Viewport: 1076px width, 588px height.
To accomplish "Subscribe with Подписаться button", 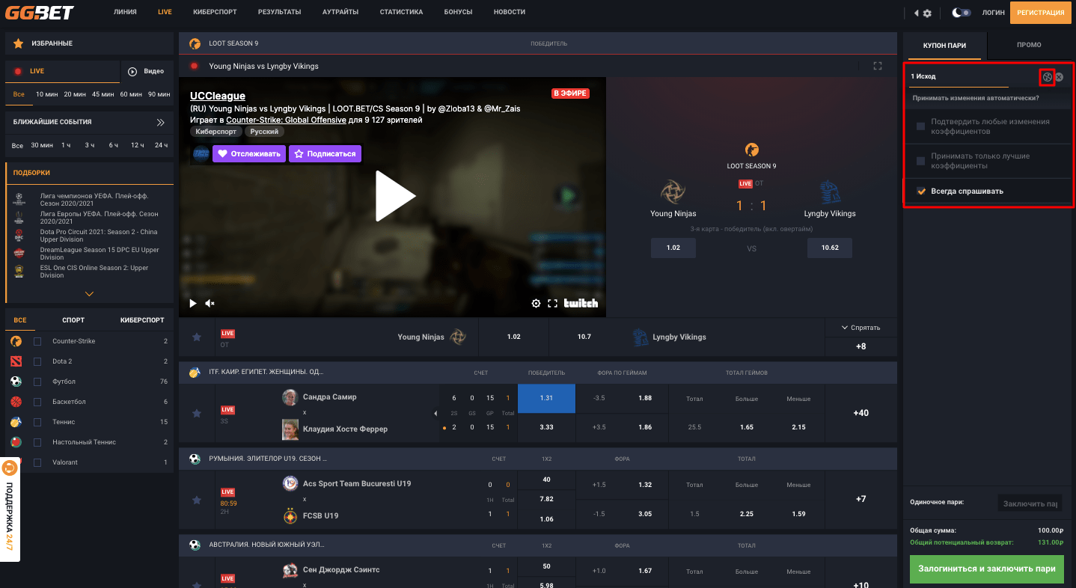I will point(325,153).
